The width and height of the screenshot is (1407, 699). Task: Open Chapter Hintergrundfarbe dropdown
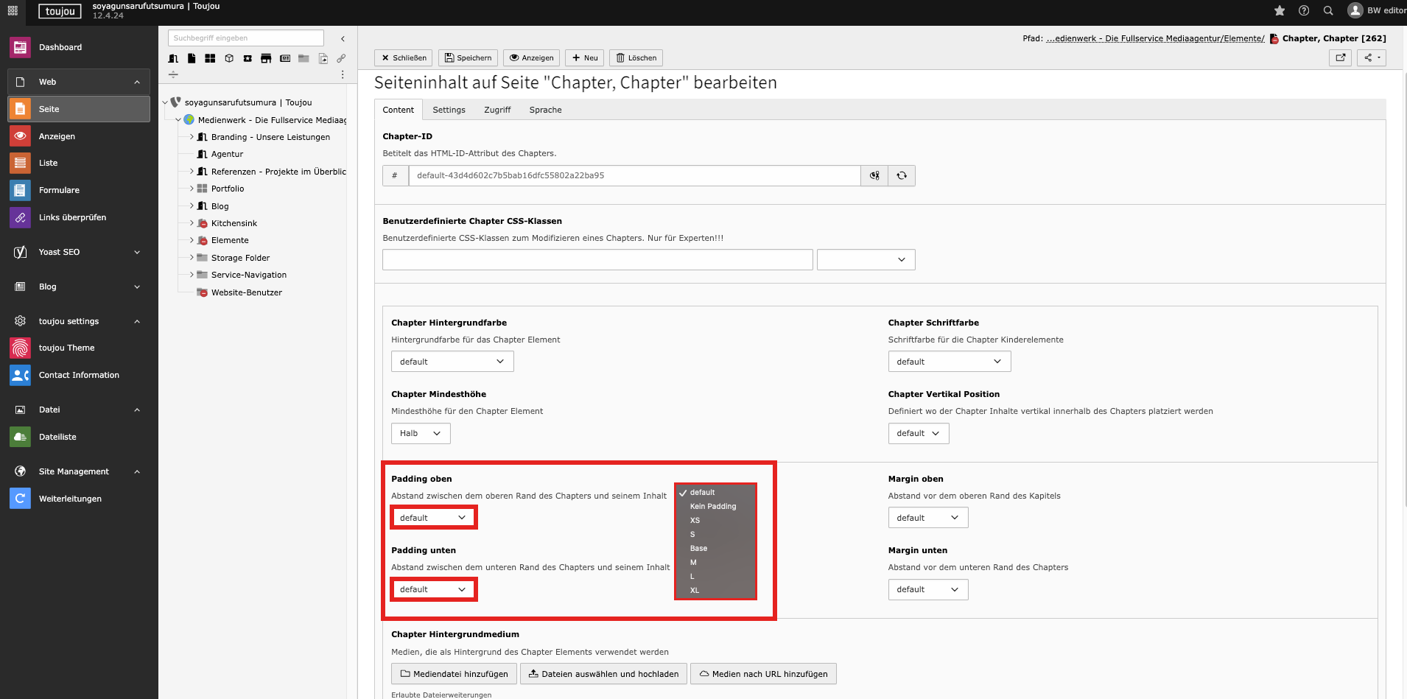pyautogui.click(x=452, y=362)
